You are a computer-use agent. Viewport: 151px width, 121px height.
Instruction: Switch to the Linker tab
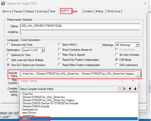(88, 11)
